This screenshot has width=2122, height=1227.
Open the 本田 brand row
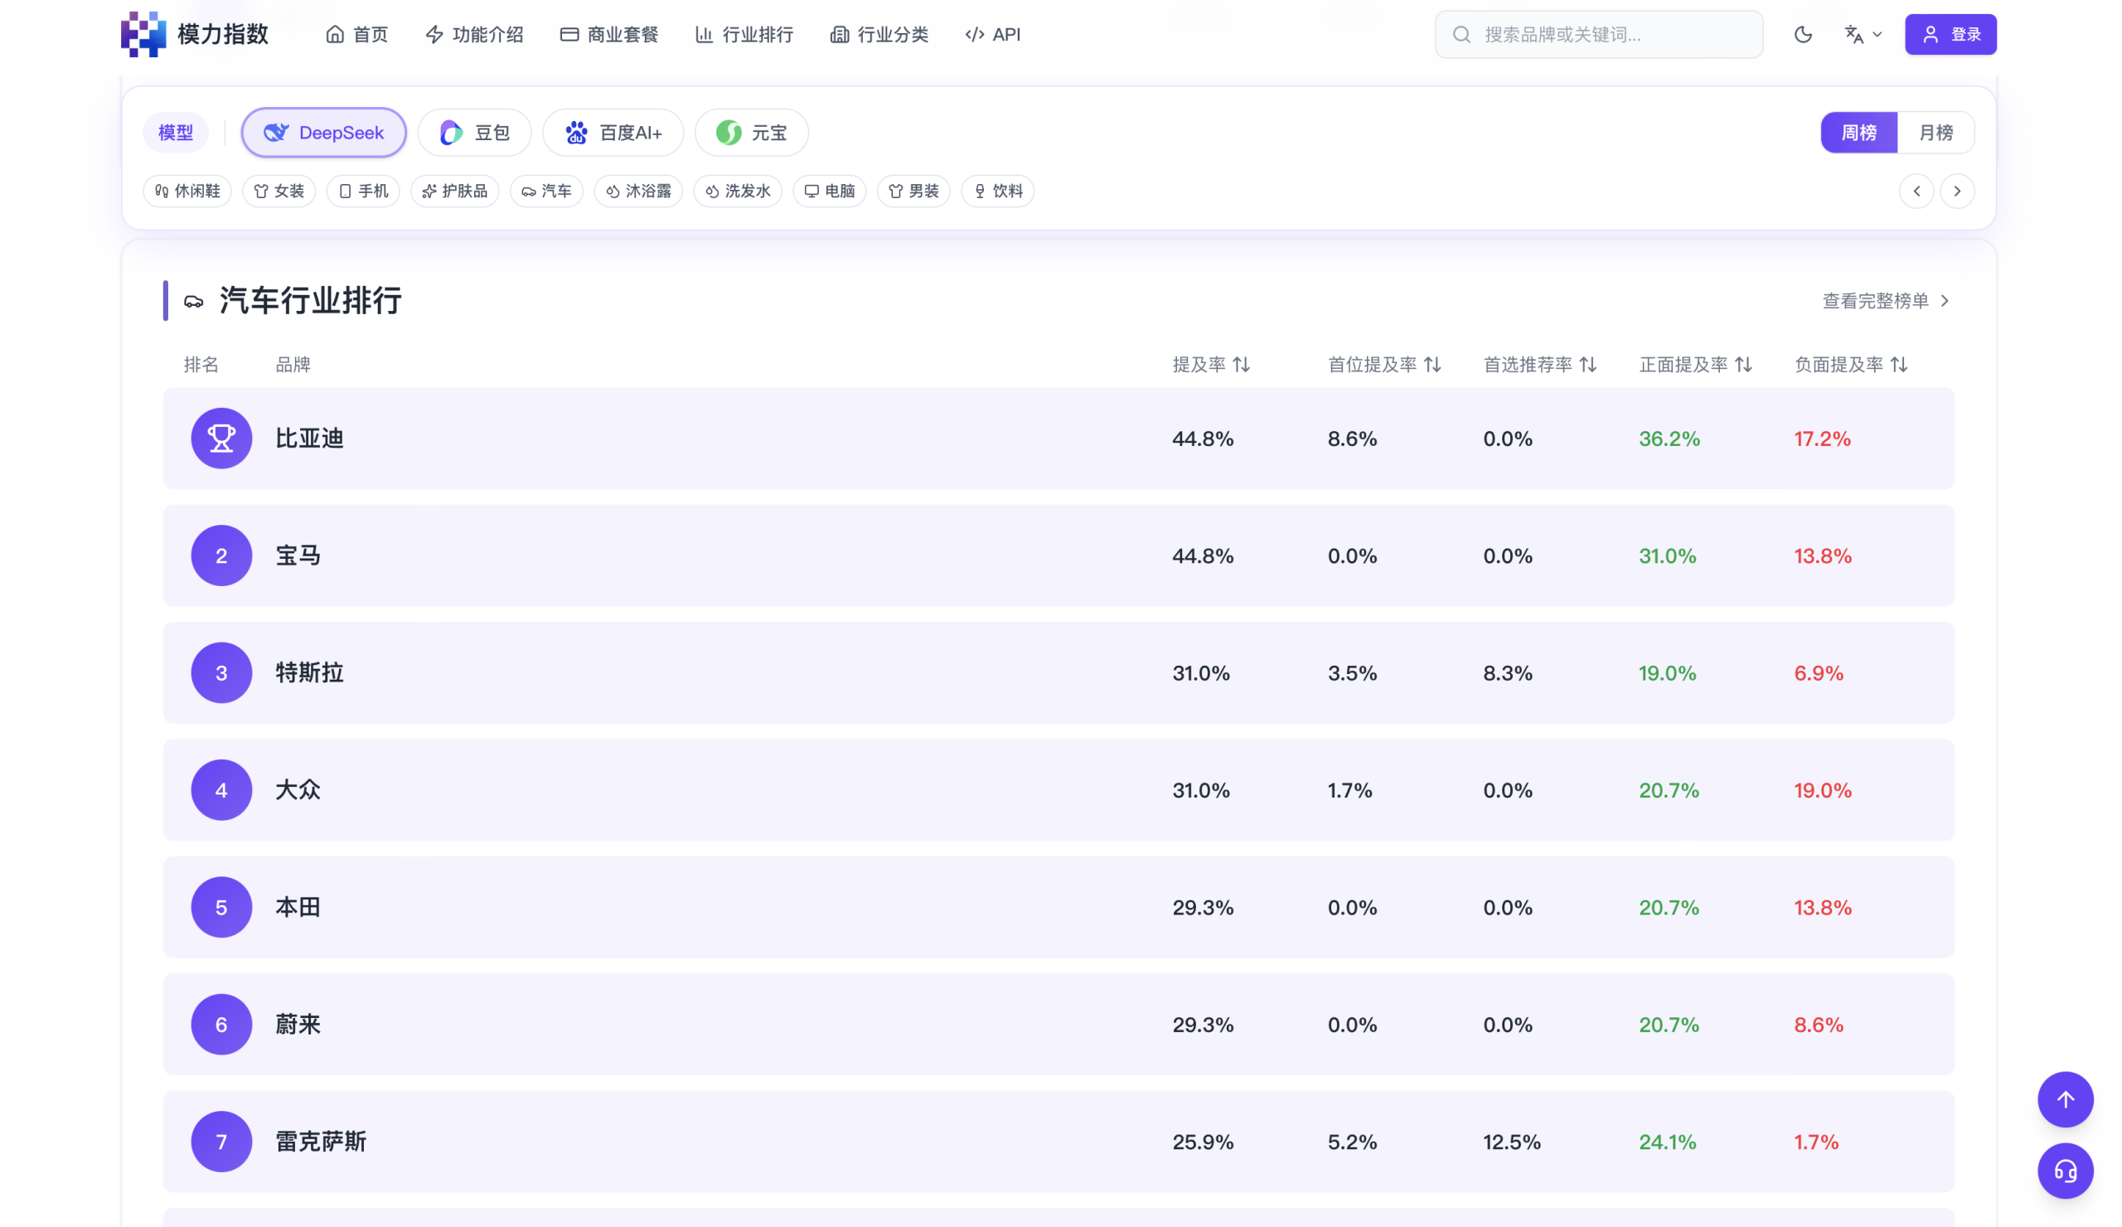coord(1059,907)
